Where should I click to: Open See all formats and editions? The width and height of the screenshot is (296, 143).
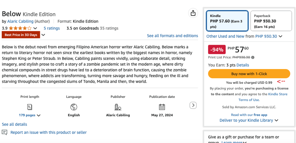pos(172,36)
